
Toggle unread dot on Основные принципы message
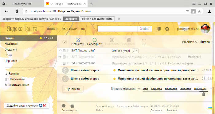coord(114,70)
